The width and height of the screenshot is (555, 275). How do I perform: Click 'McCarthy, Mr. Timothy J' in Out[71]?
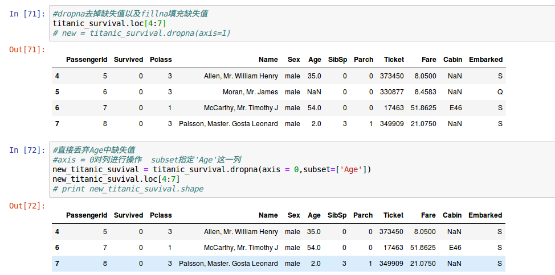pyautogui.click(x=241, y=108)
